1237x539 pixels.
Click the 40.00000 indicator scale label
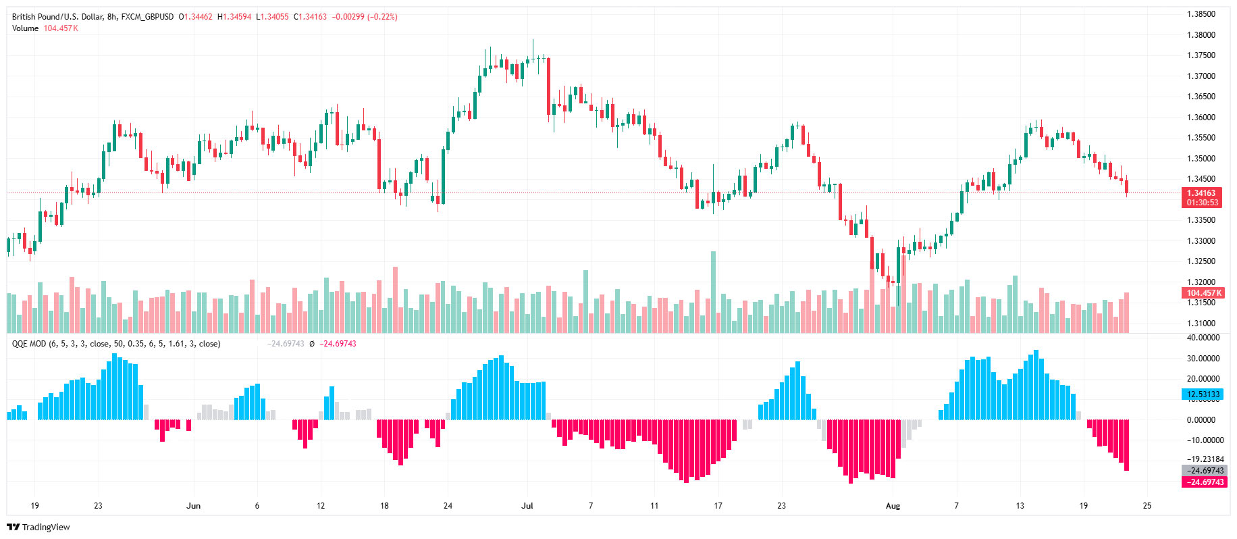(x=1203, y=338)
